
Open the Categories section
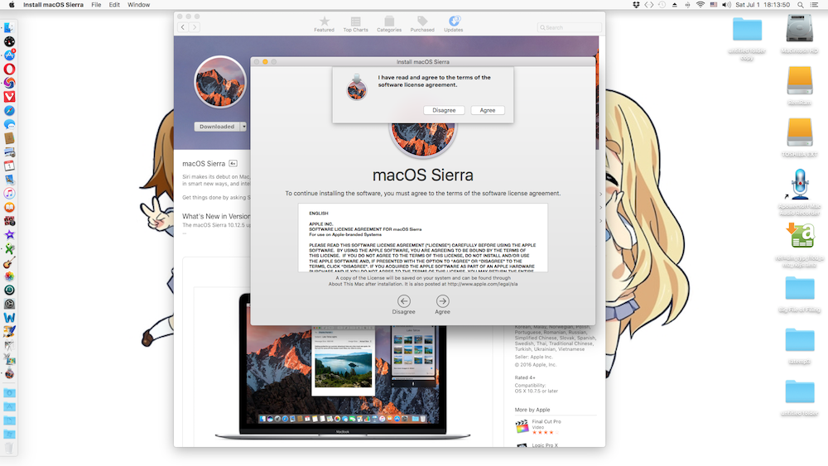point(389,21)
